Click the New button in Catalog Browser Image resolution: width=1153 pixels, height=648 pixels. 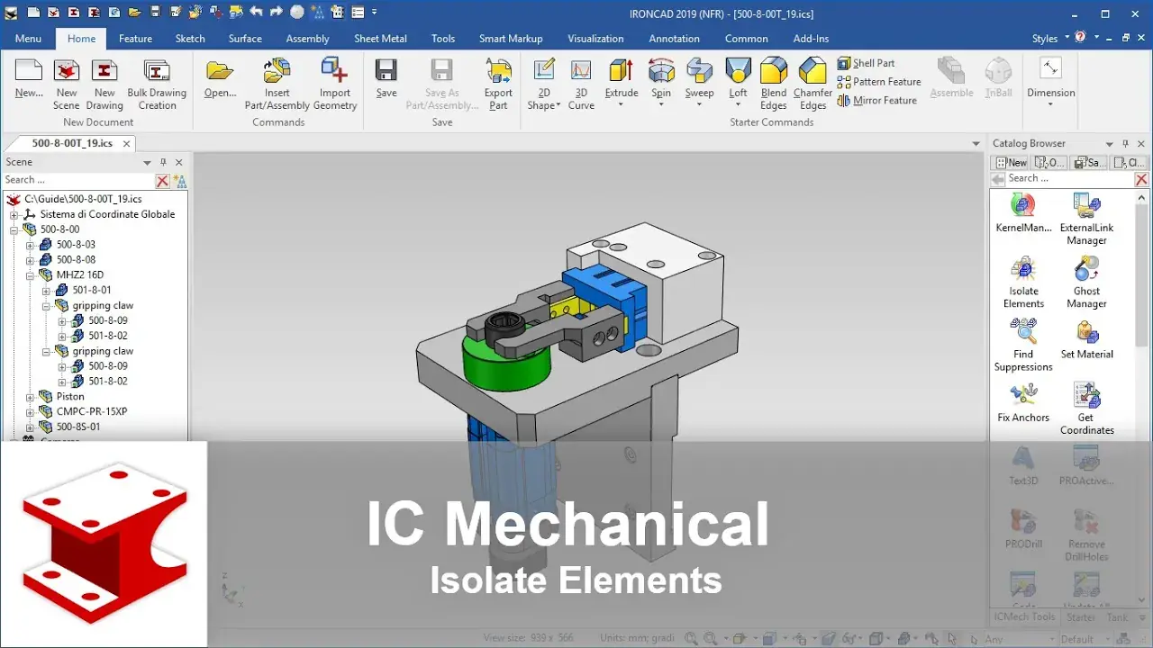point(1011,163)
